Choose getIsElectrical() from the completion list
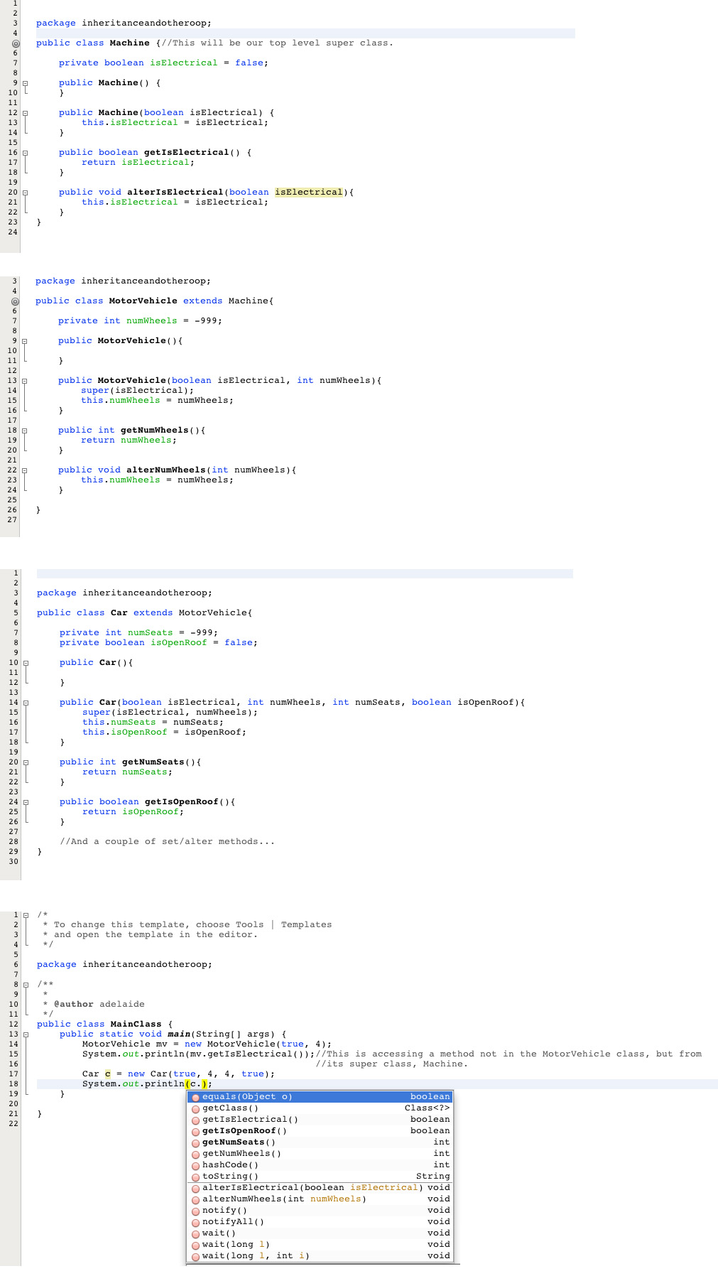Image resolution: width=718 pixels, height=1276 pixels. pyautogui.click(x=250, y=1120)
